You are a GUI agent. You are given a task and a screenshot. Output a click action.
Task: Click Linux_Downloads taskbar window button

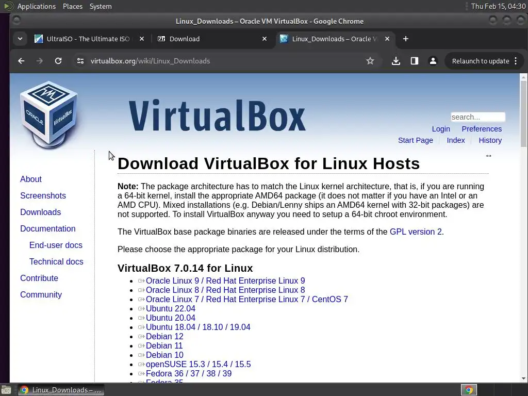point(61,390)
